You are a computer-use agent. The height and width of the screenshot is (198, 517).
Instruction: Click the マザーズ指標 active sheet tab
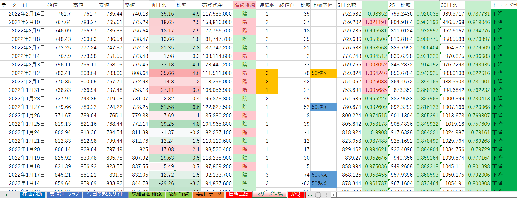(269, 194)
